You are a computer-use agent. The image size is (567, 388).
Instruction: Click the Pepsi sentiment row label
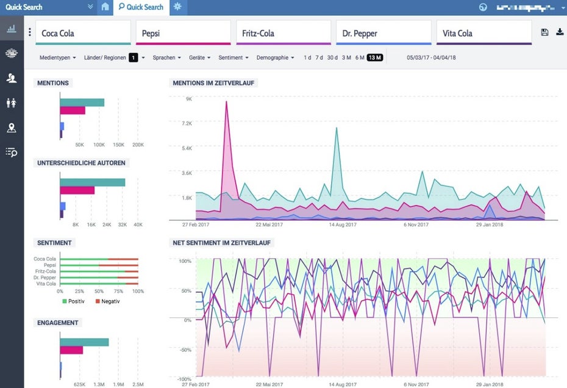[x=50, y=265]
